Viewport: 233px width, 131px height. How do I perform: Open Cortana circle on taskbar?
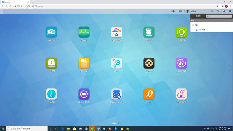[x=50, y=129]
